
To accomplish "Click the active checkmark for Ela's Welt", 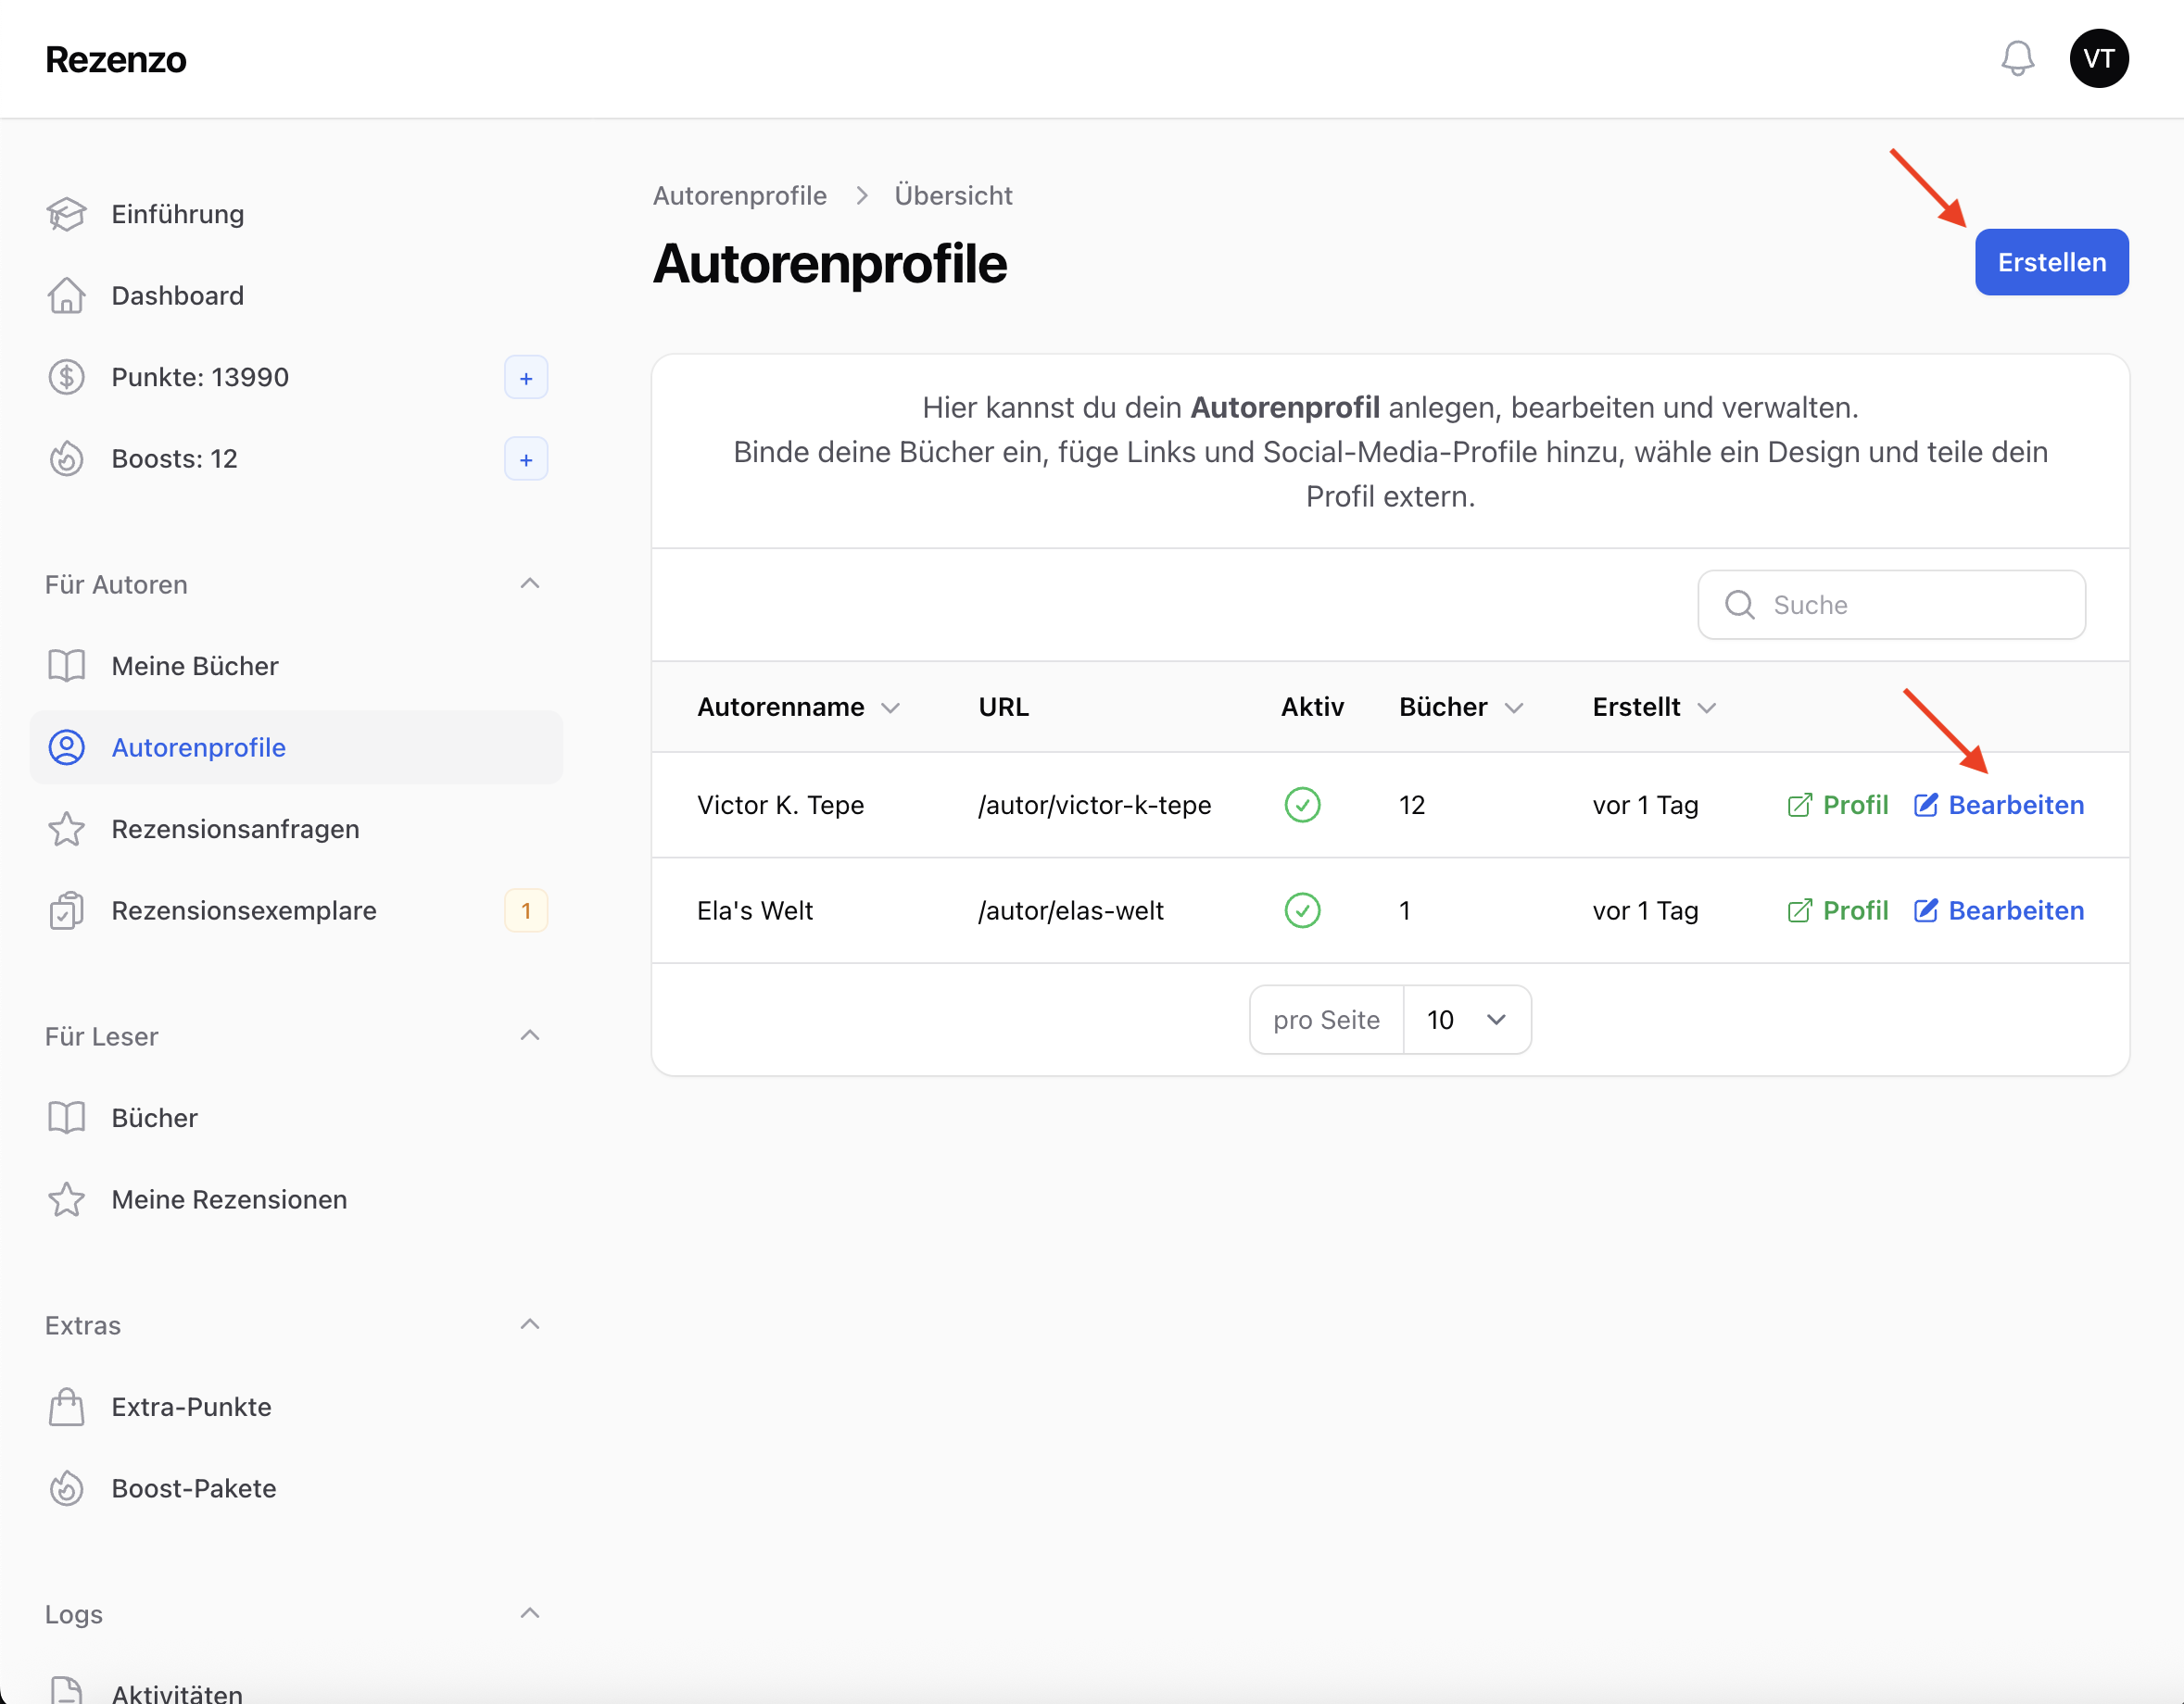I will pyautogui.click(x=1302, y=910).
